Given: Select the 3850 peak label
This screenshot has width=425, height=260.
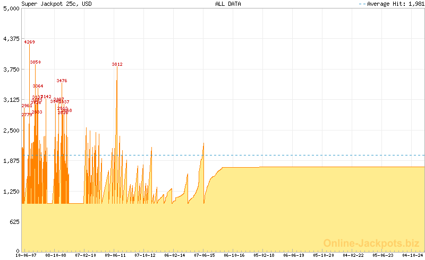Looking at the screenshot, I should (35, 62).
